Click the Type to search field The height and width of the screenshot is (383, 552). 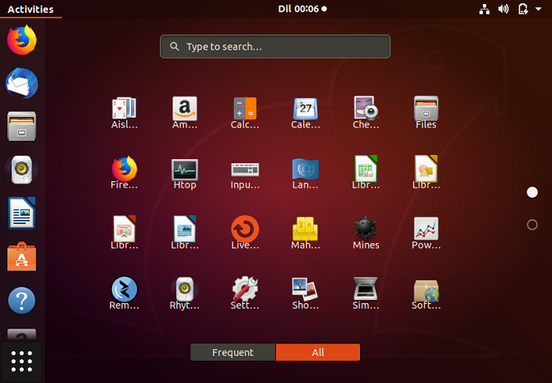tap(275, 46)
